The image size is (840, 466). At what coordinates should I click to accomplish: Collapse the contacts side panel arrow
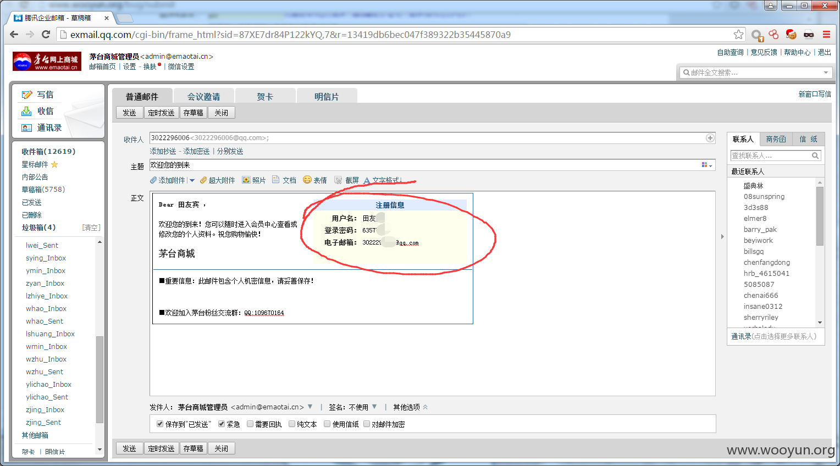(722, 237)
